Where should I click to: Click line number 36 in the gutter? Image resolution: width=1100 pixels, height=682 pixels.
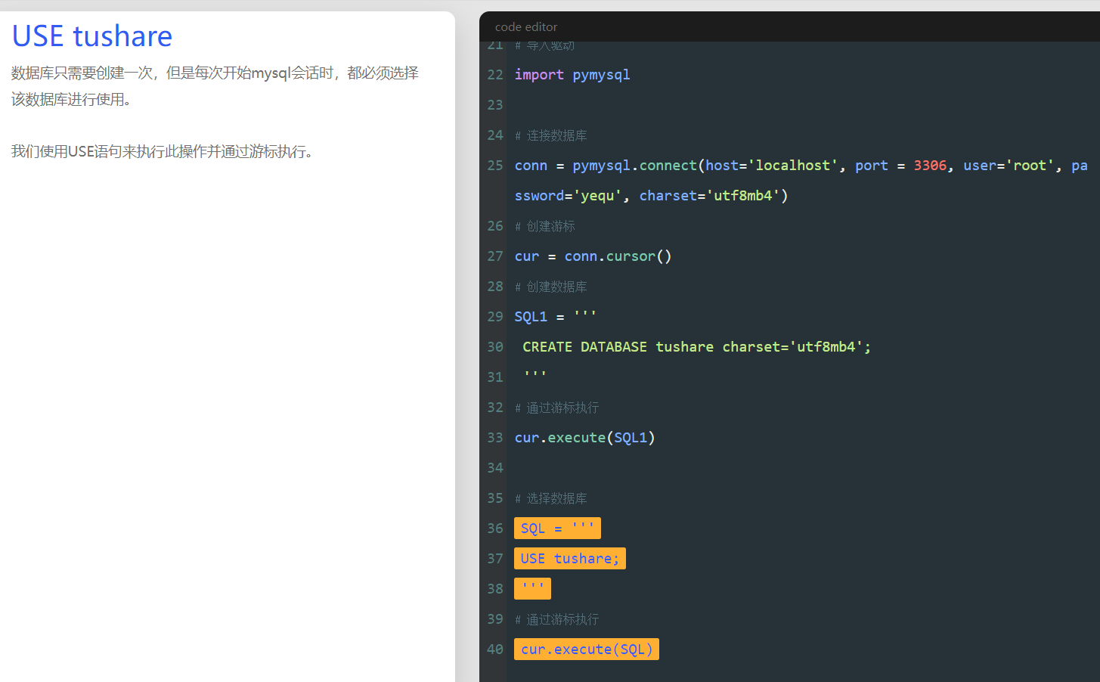(x=495, y=528)
